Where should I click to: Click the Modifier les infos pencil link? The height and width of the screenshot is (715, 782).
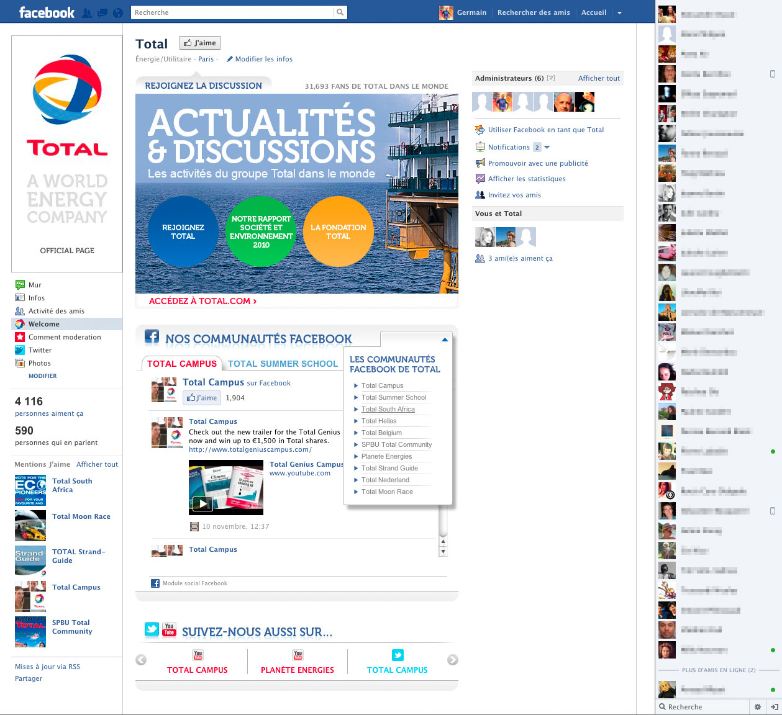[259, 59]
